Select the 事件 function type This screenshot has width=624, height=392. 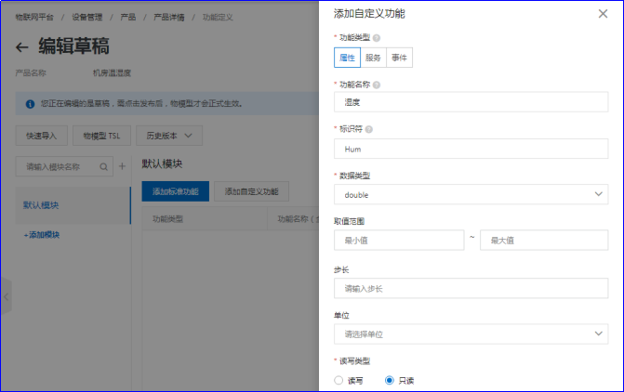pyautogui.click(x=399, y=58)
